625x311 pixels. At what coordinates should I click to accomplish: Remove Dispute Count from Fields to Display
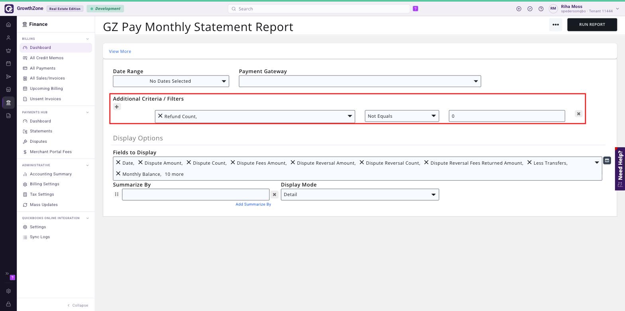pos(189,163)
